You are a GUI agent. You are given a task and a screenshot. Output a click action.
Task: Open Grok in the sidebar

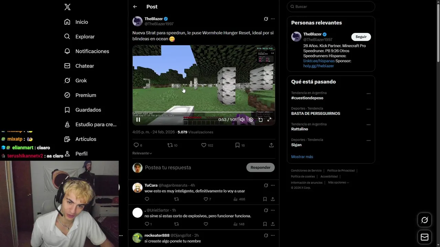pos(76,81)
